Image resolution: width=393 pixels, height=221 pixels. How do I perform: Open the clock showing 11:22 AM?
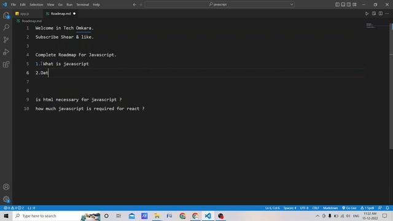[370, 215]
